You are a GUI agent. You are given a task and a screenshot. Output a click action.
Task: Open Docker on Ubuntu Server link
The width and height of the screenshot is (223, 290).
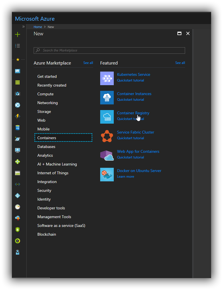click(x=139, y=171)
